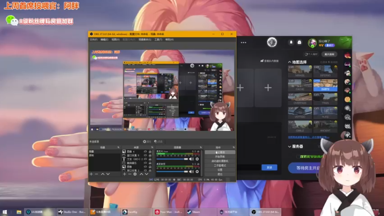
Task: Select the INFERNO map thumbnail
Action: tap(325, 71)
